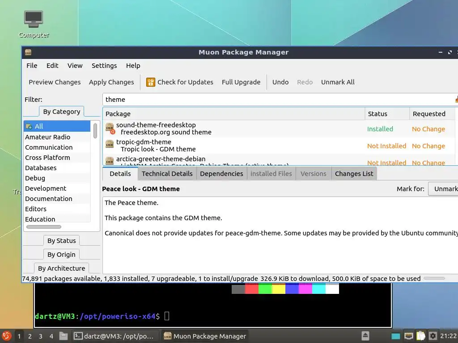The height and width of the screenshot is (343, 458).
Task: Click the search field containing theme
Action: pyautogui.click(x=279, y=100)
